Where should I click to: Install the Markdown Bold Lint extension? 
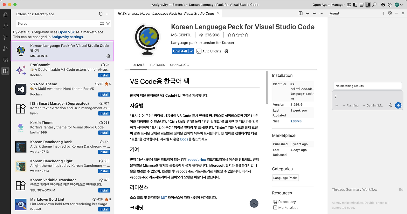(104, 209)
